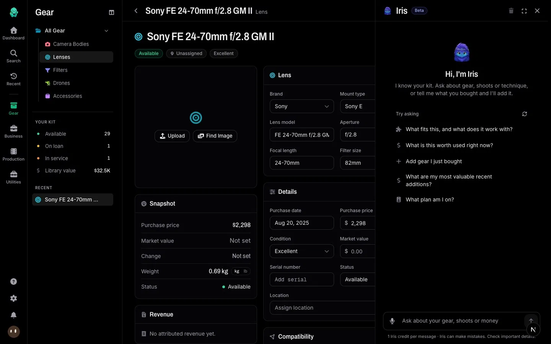This screenshot has width=551, height=344.
Task: Click the Upload image button
Action: [172, 136]
